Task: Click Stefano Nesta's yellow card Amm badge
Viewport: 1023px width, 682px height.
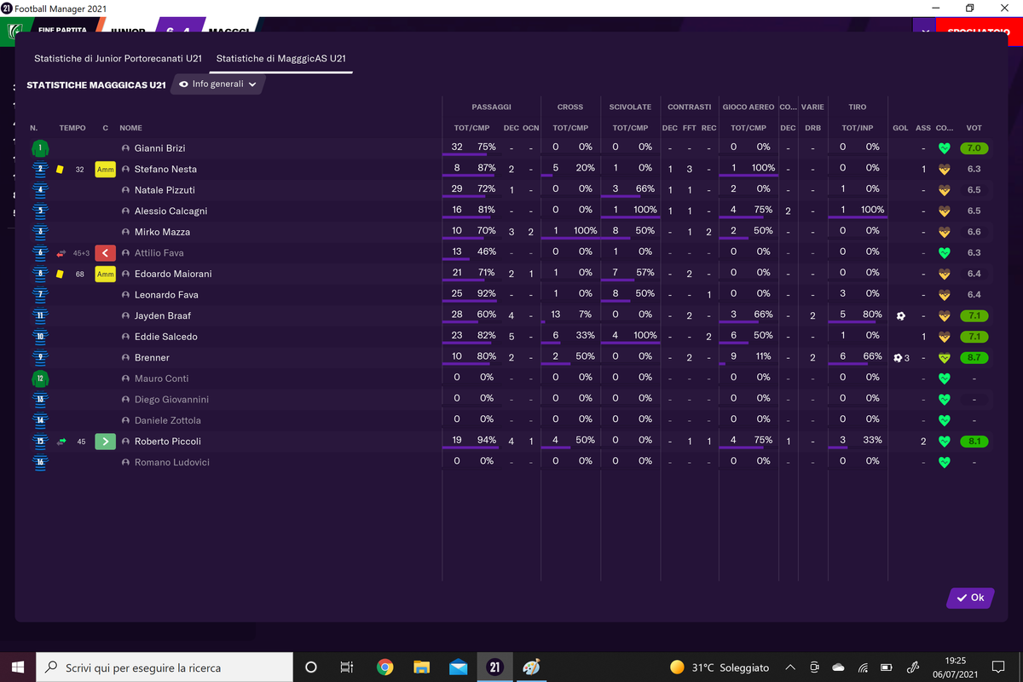Action: (x=105, y=170)
